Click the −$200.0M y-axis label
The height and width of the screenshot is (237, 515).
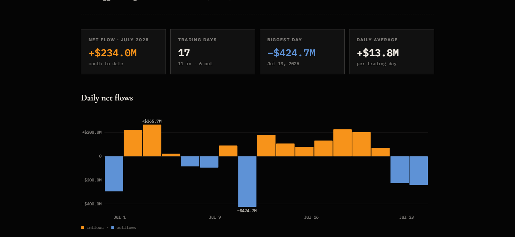92,180
